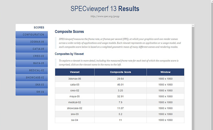Click the Composite Scores heading
The width and height of the screenshot is (213, 130).
click(x=69, y=32)
